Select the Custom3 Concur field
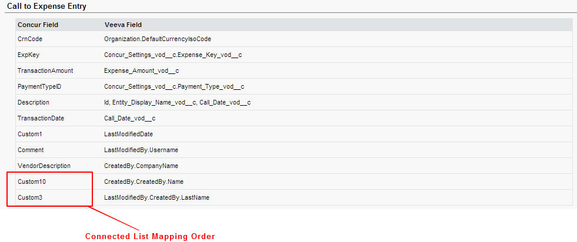 click(x=29, y=197)
